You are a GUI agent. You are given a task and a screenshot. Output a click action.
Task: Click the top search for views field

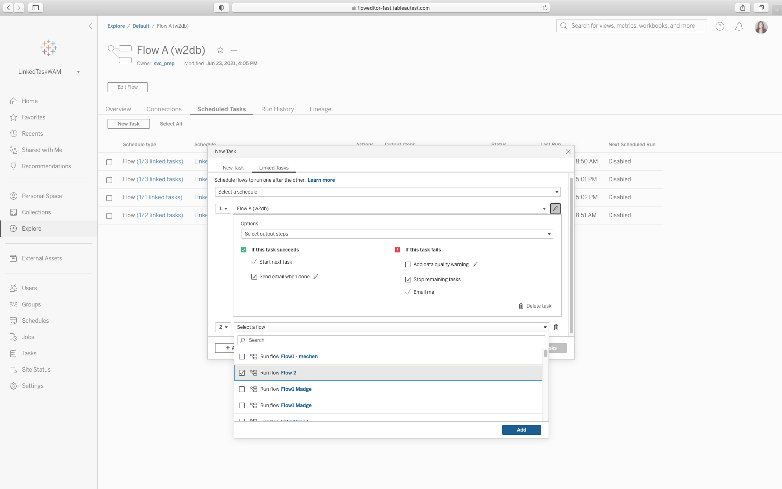click(x=631, y=26)
